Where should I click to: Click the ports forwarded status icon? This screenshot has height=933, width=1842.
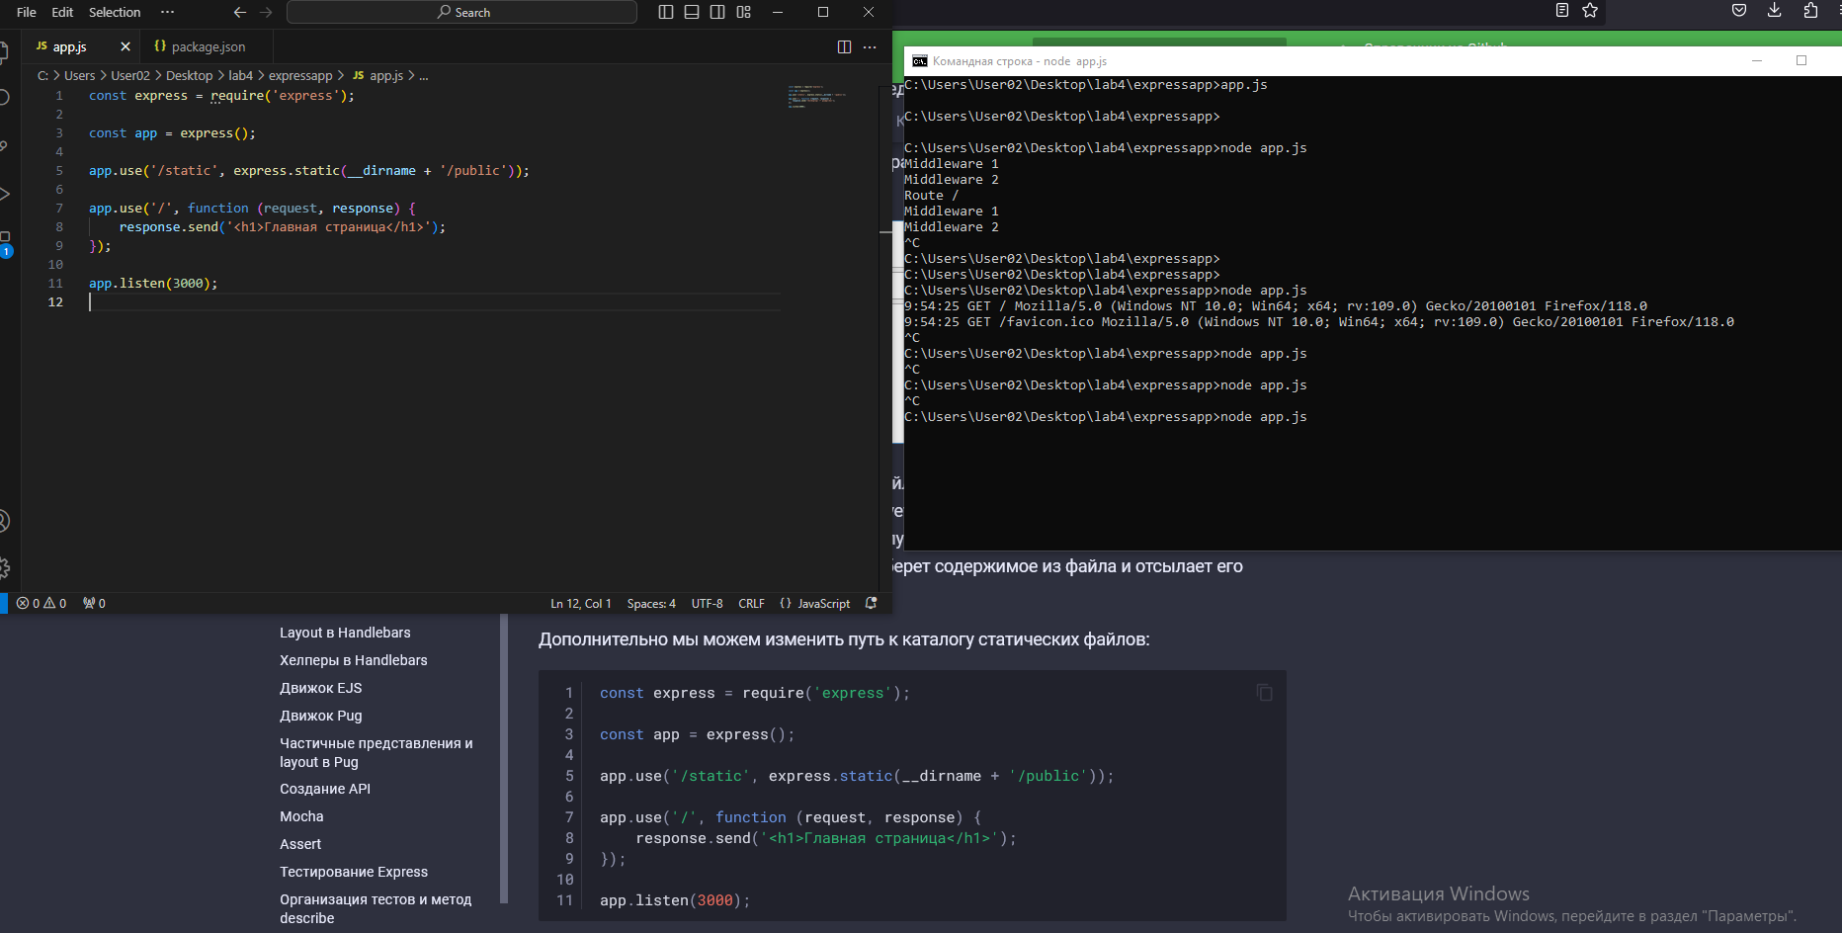pos(94,603)
